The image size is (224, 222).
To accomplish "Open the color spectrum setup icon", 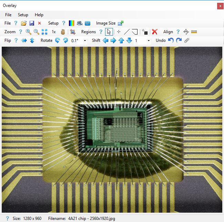I will pos(72,23).
